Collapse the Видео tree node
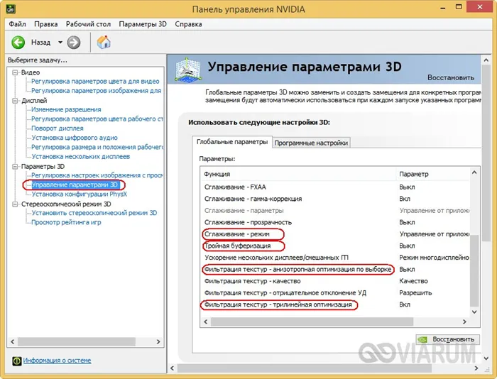 [15, 72]
